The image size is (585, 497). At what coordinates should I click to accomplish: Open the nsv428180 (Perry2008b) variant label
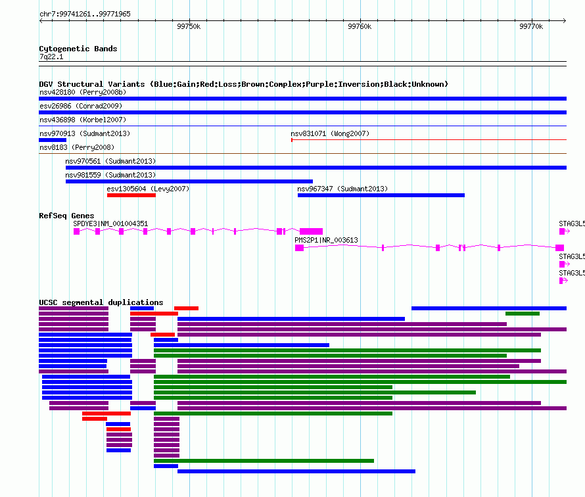coord(83,92)
